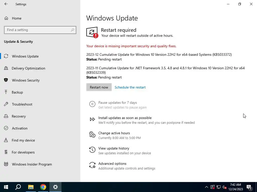Click the Delivery Optimization icon

[x=6, y=68]
